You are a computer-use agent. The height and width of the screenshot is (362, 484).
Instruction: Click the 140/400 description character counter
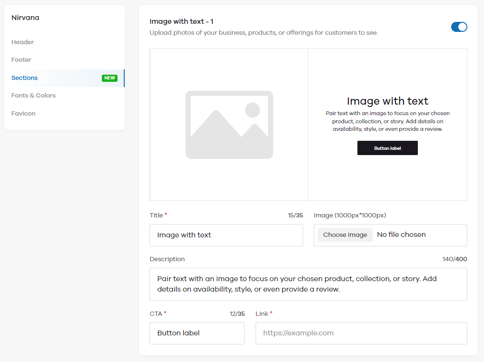(454, 259)
